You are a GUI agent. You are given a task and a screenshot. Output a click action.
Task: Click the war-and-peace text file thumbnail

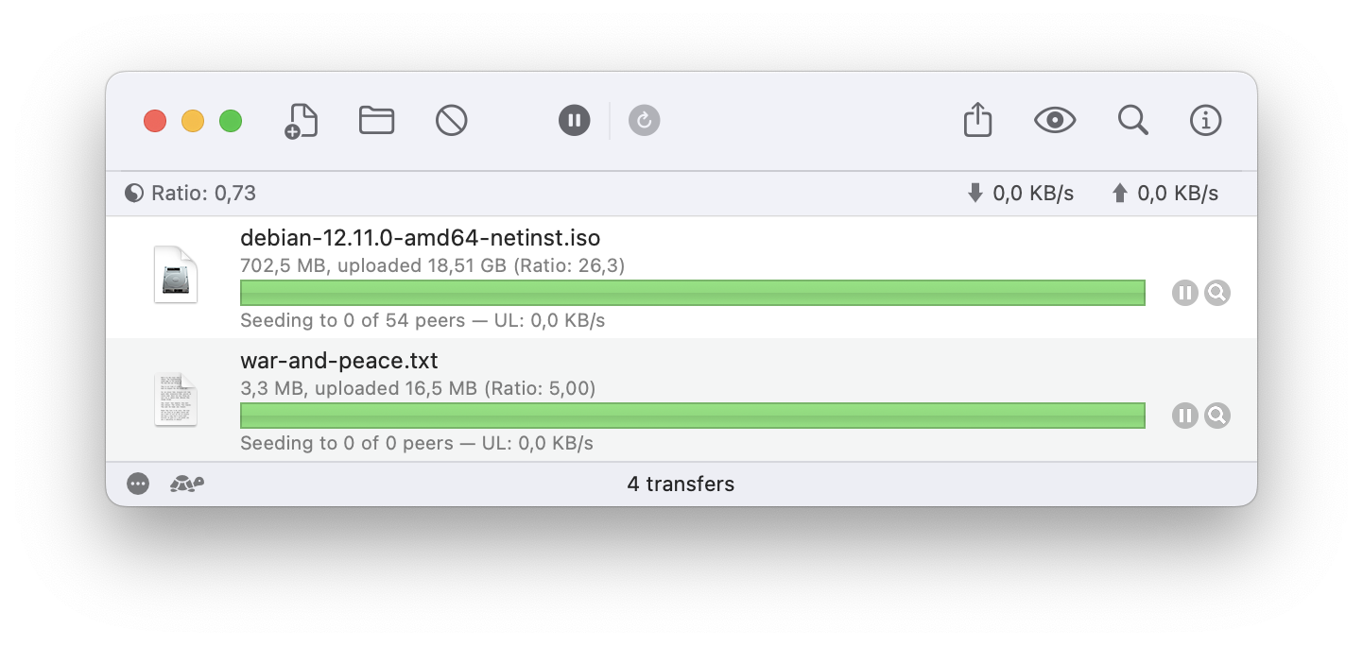[176, 399]
